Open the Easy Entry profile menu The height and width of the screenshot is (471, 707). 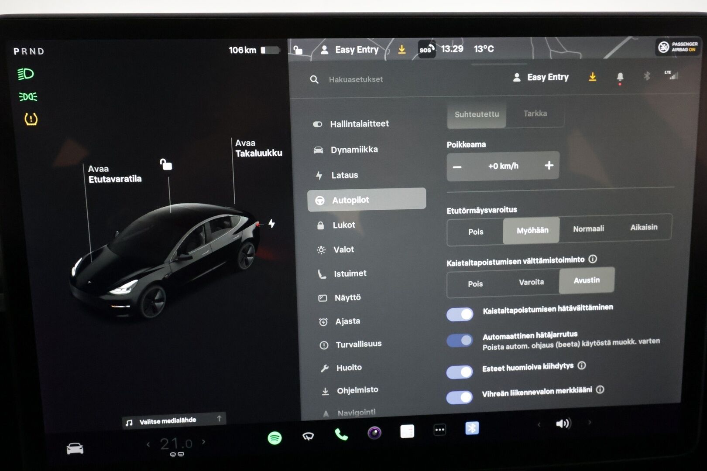click(x=541, y=78)
